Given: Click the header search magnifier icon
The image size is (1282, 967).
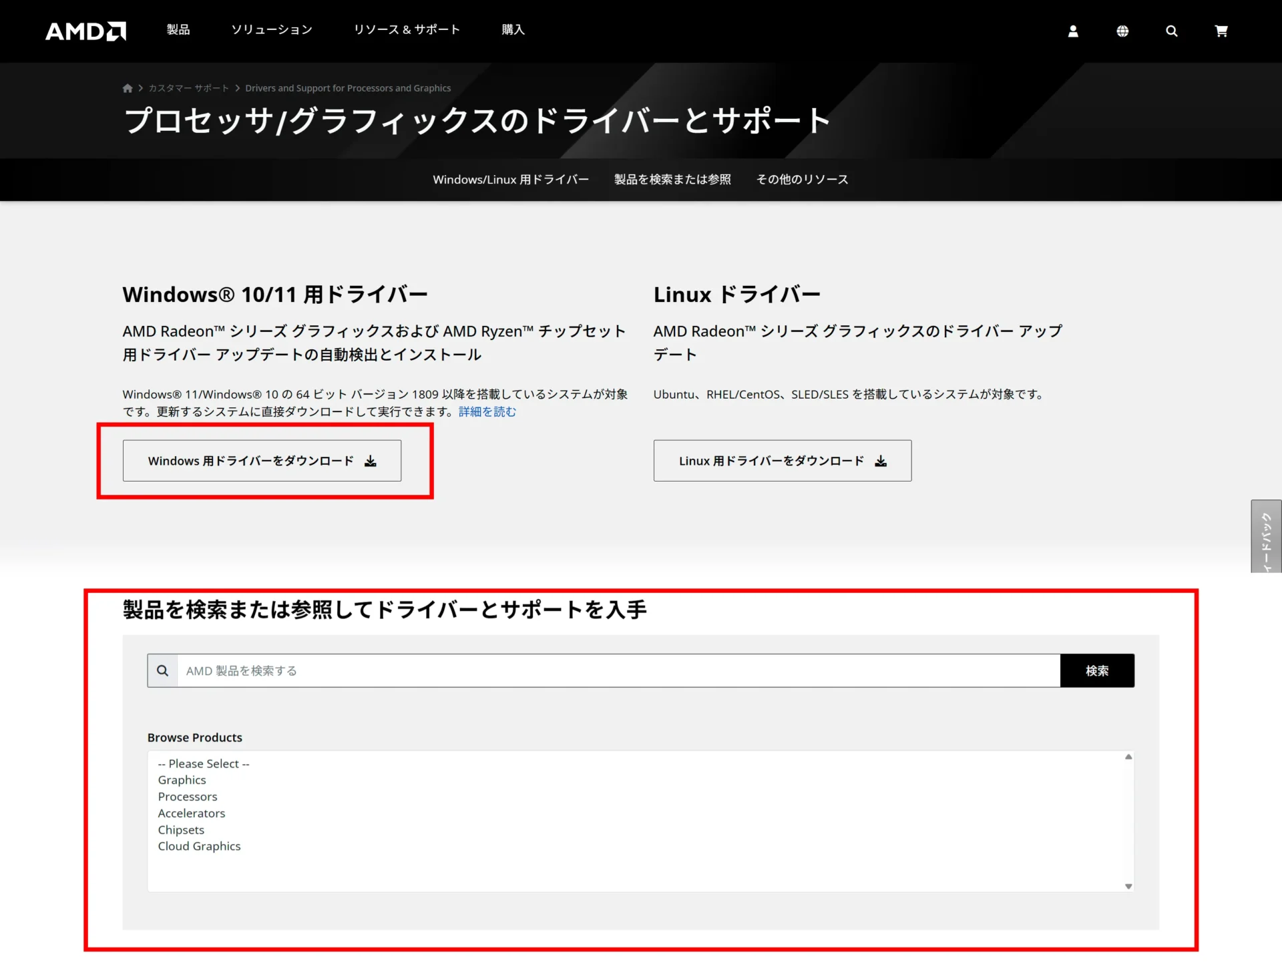Looking at the screenshot, I should pyautogui.click(x=1172, y=31).
